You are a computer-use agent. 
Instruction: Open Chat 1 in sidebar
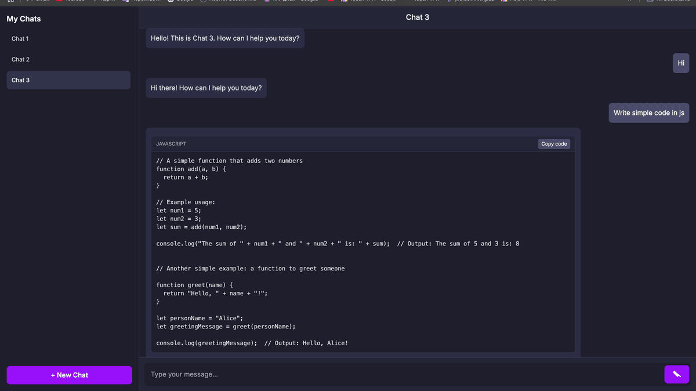click(68, 39)
